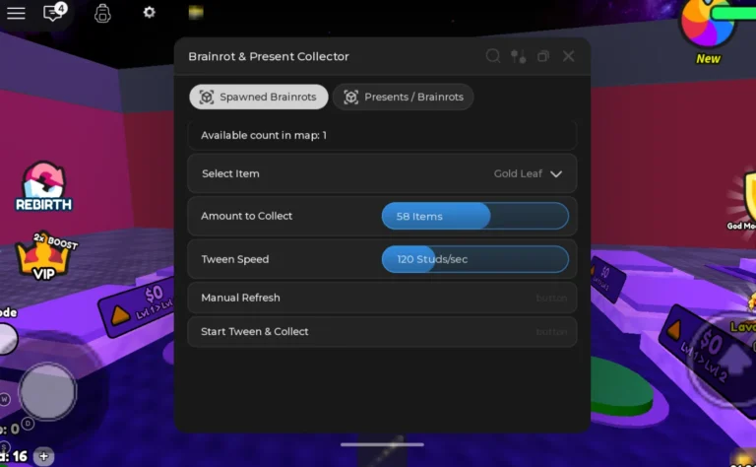Click the yellow icon in top bar
The height and width of the screenshot is (467, 756).
coord(195,12)
